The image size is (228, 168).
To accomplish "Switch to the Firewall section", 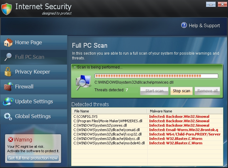I will pos(24,87).
